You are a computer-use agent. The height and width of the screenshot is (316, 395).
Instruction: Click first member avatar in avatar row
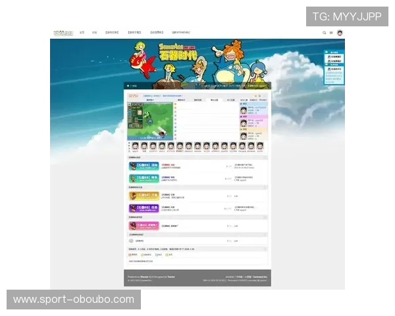point(135,145)
